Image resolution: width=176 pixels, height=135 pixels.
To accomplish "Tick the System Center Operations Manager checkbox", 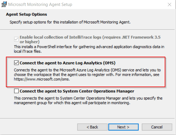I will click(17, 91).
